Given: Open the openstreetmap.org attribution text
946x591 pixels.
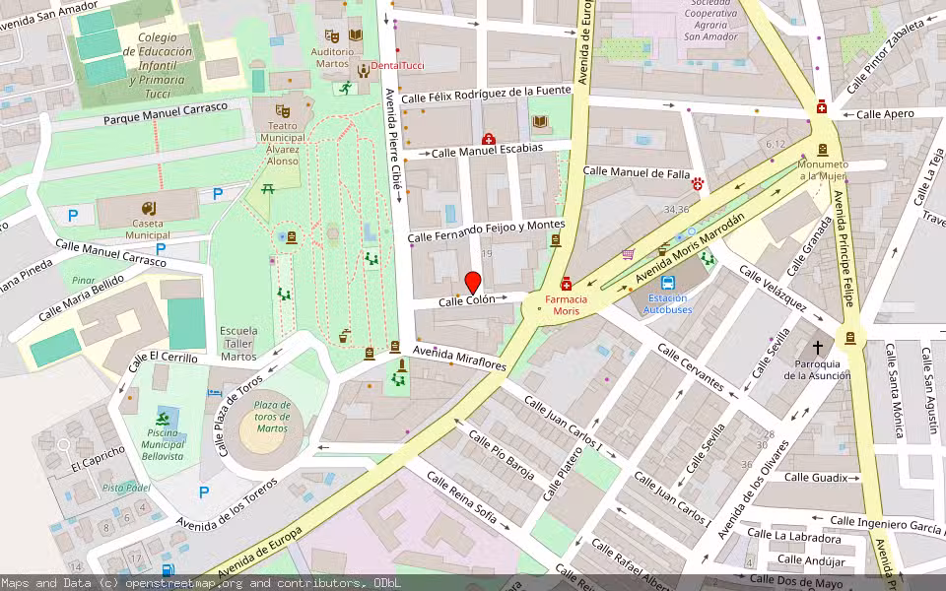Looking at the screenshot, I should click(183, 583).
